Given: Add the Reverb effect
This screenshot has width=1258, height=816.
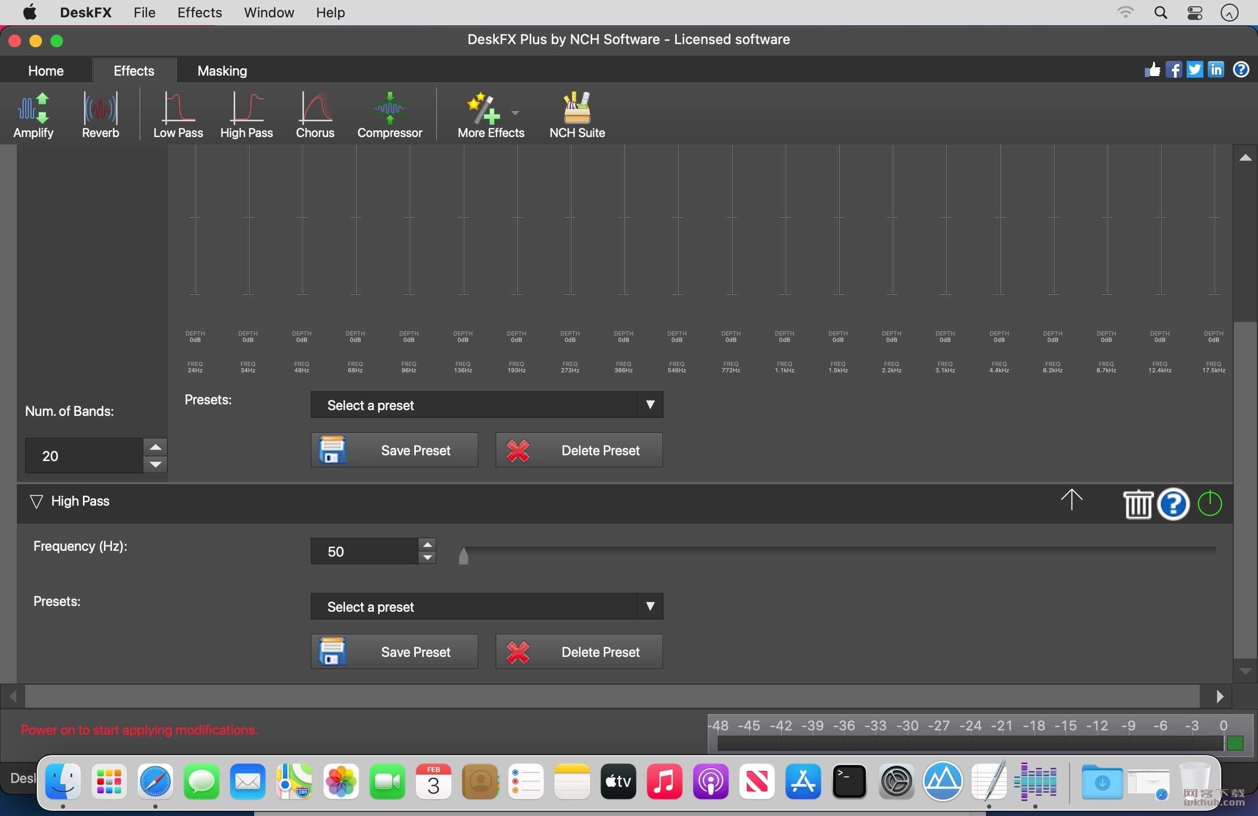Looking at the screenshot, I should (100, 114).
